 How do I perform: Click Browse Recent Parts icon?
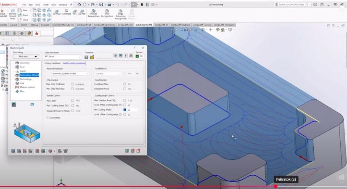point(13,14)
